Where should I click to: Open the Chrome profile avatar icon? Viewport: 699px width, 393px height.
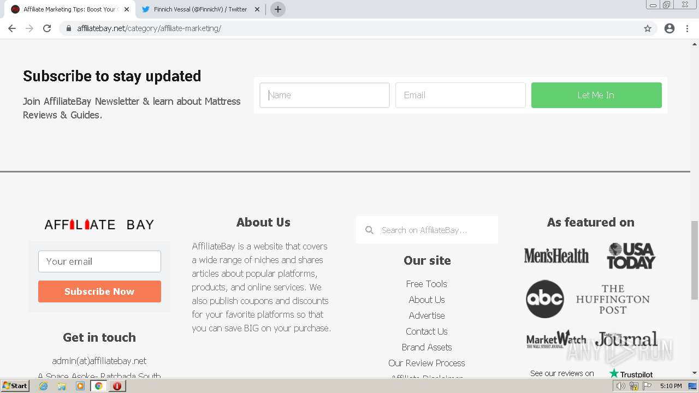(x=670, y=28)
